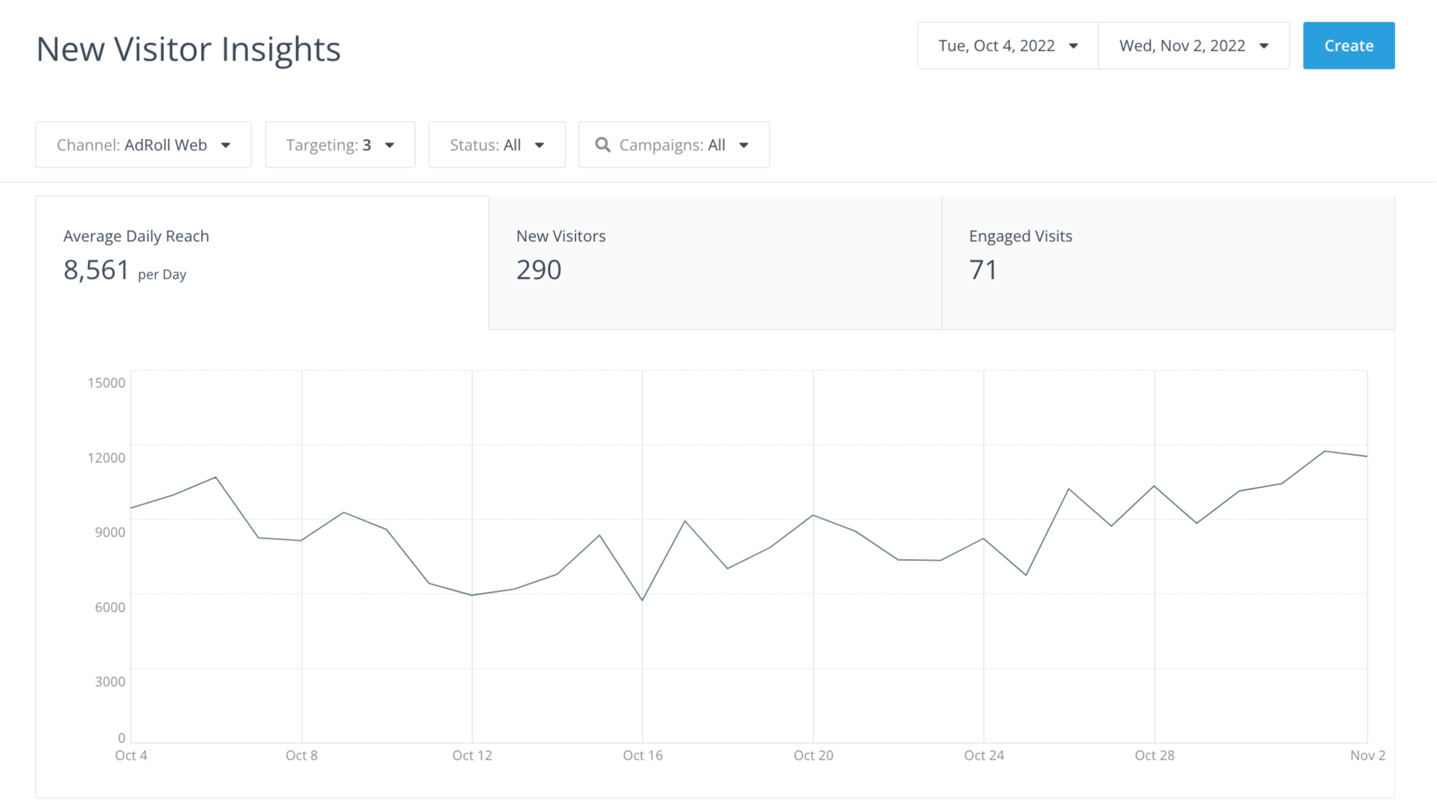Click the 6000 y-axis label
Image resolution: width=1437 pixels, height=809 pixels.
pyautogui.click(x=110, y=607)
